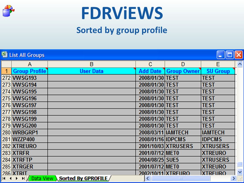The height and width of the screenshot is (183, 244).
Task: Select row header 272
Action: pyautogui.click(x=6, y=78)
